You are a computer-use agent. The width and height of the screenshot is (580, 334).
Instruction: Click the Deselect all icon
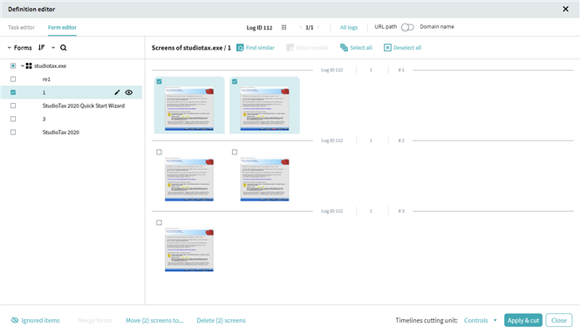387,48
